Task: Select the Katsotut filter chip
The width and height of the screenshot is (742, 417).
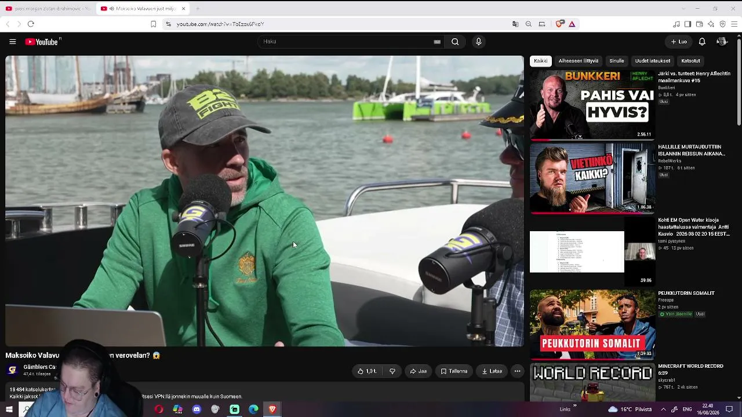Action: (x=690, y=61)
